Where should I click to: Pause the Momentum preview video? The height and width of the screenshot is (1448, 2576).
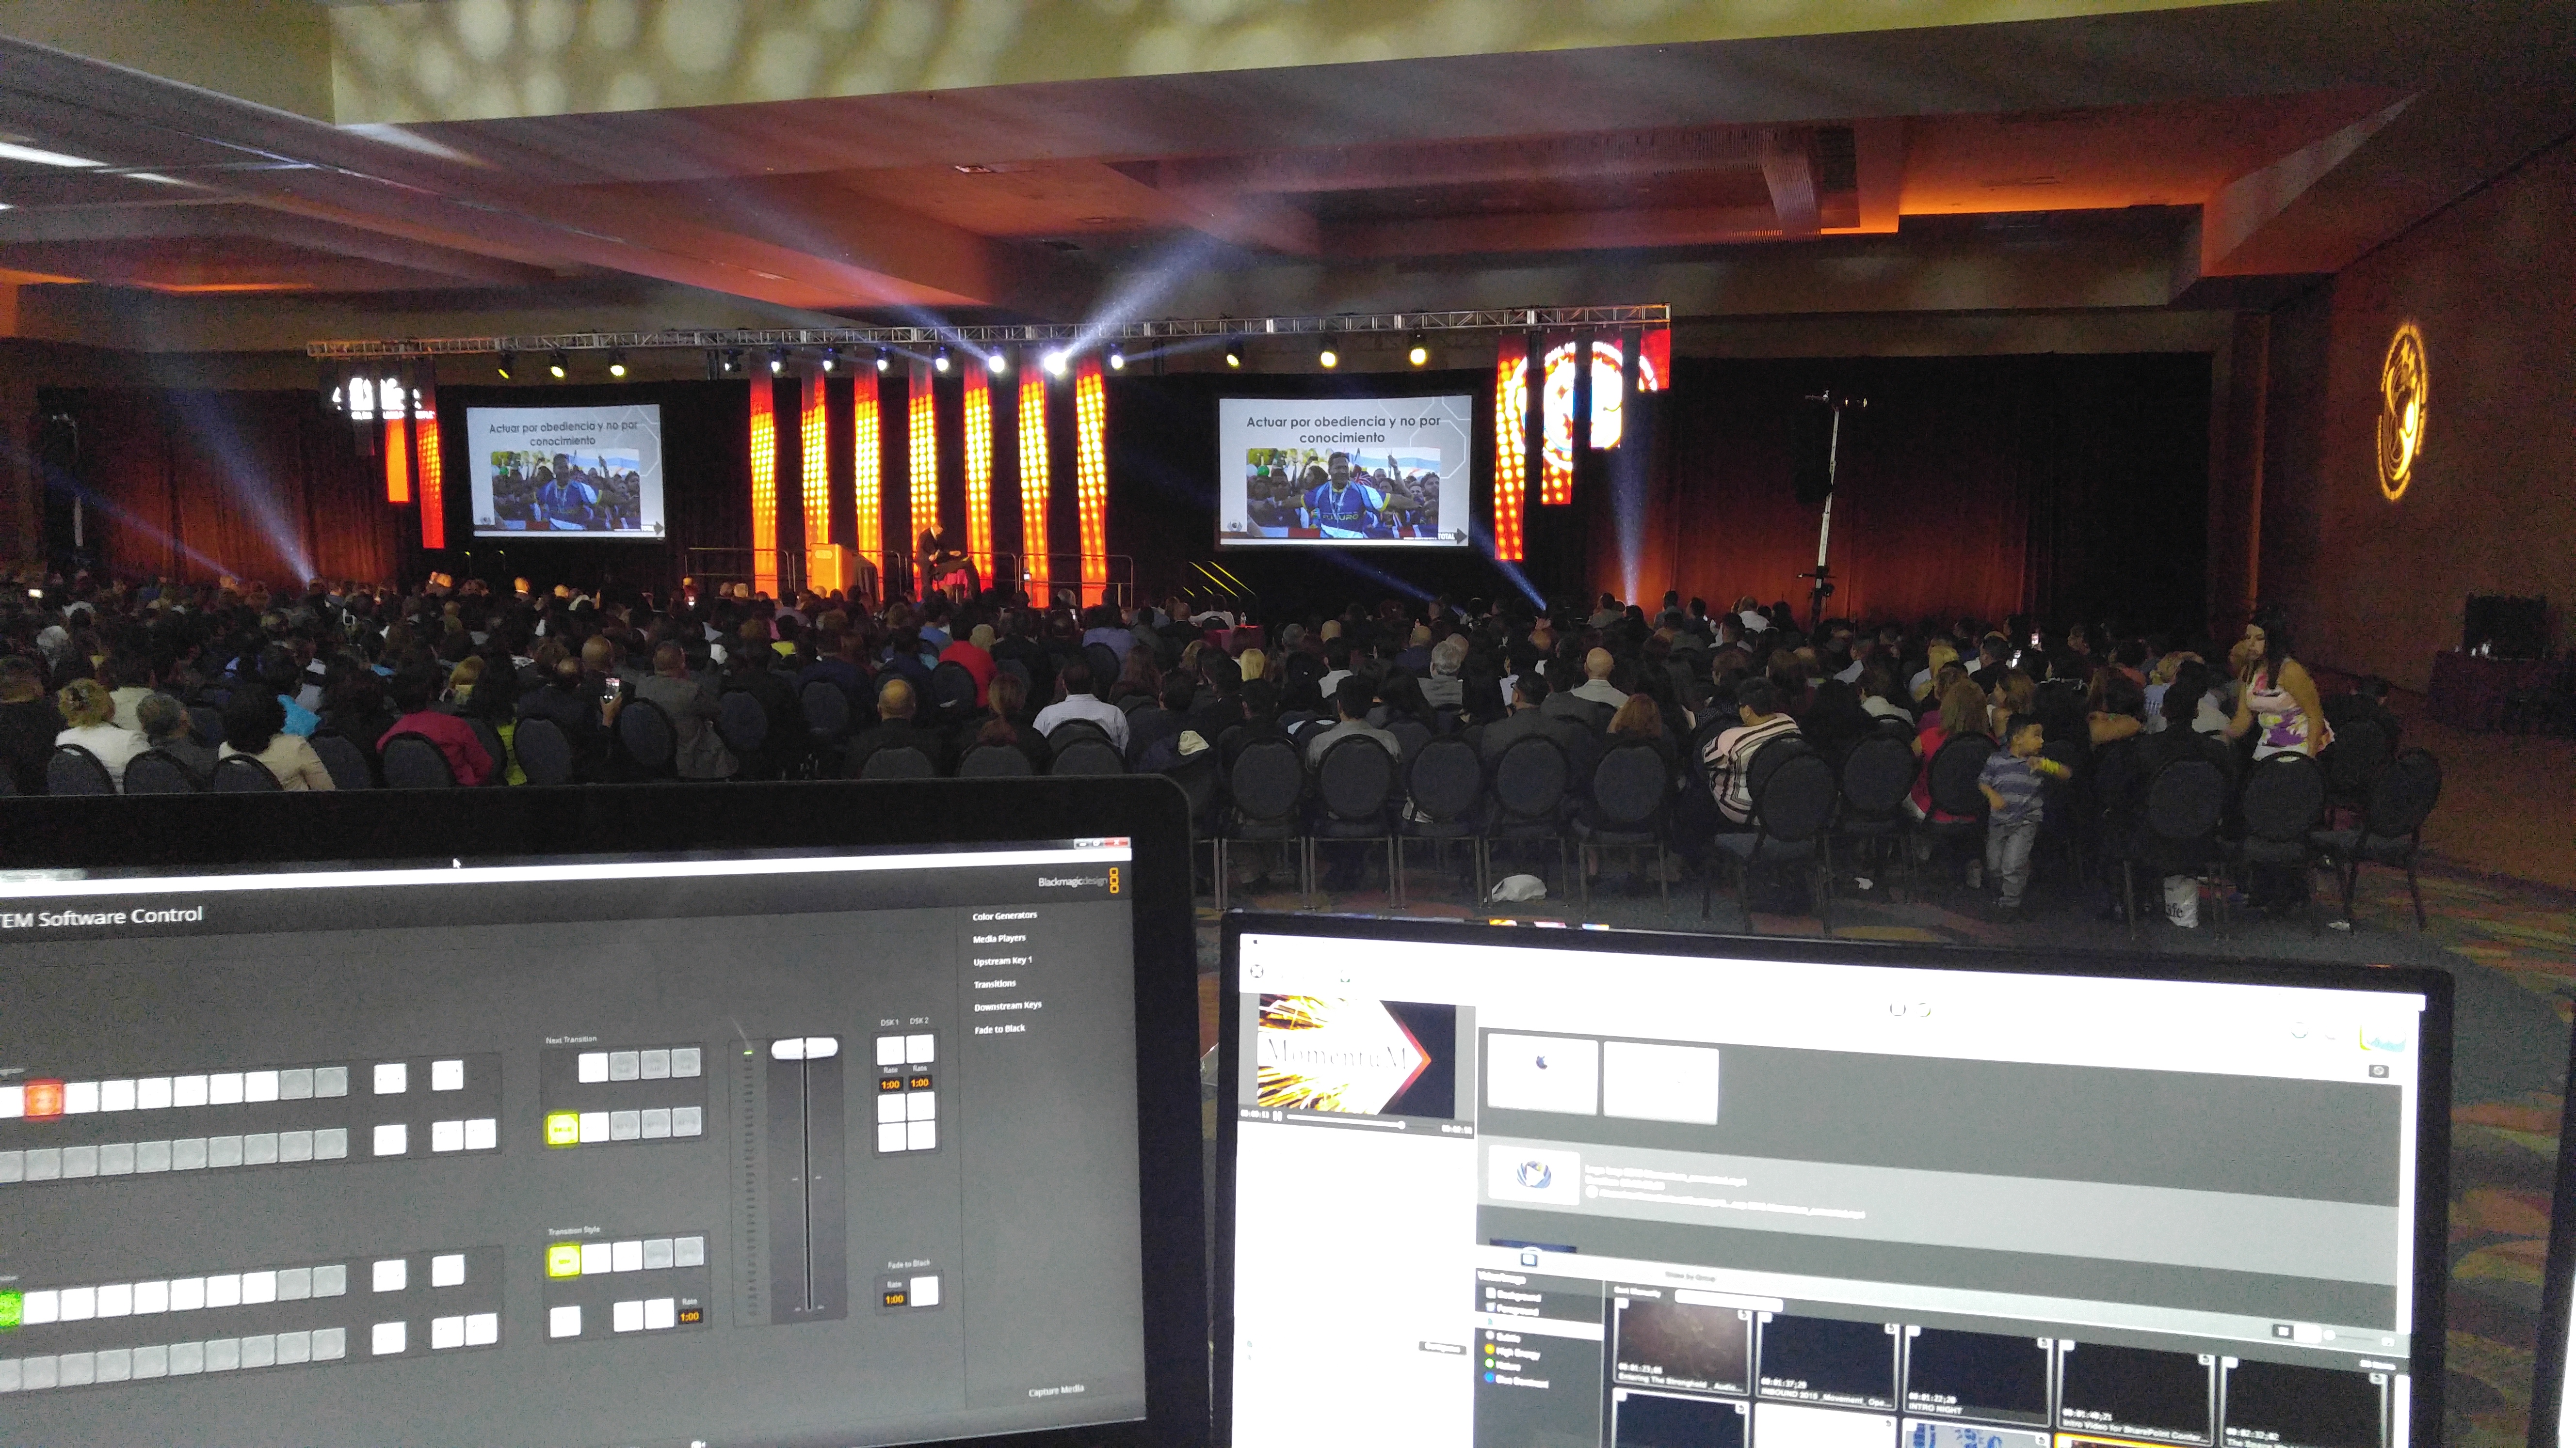point(1277,1116)
